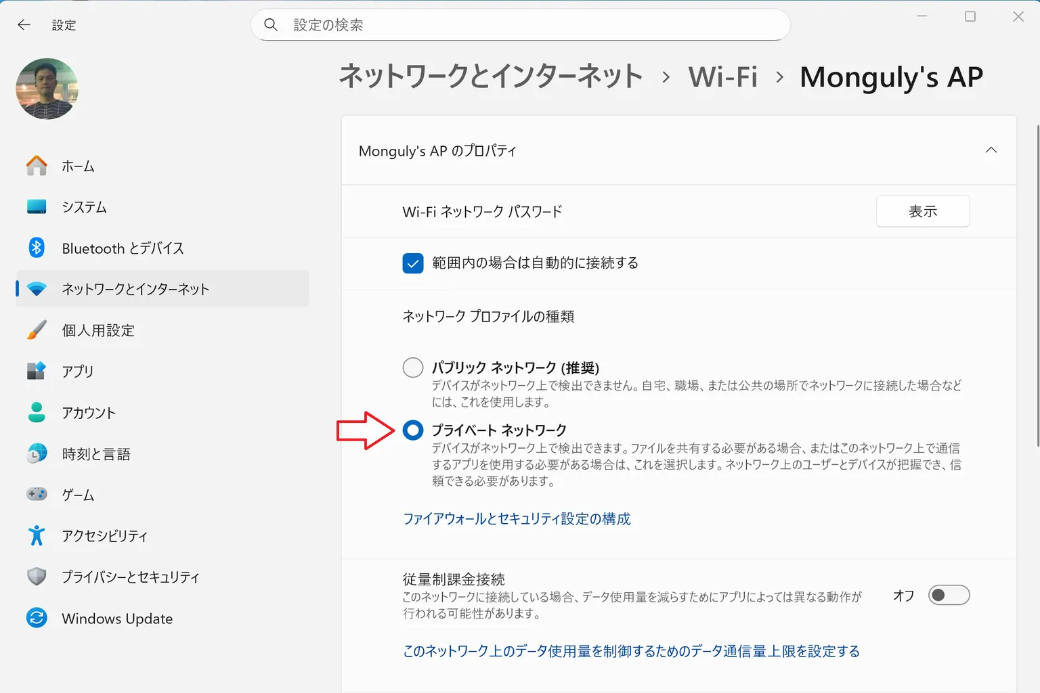Open the ホーム settings page
This screenshot has width=1040, height=693.
click(x=162, y=166)
